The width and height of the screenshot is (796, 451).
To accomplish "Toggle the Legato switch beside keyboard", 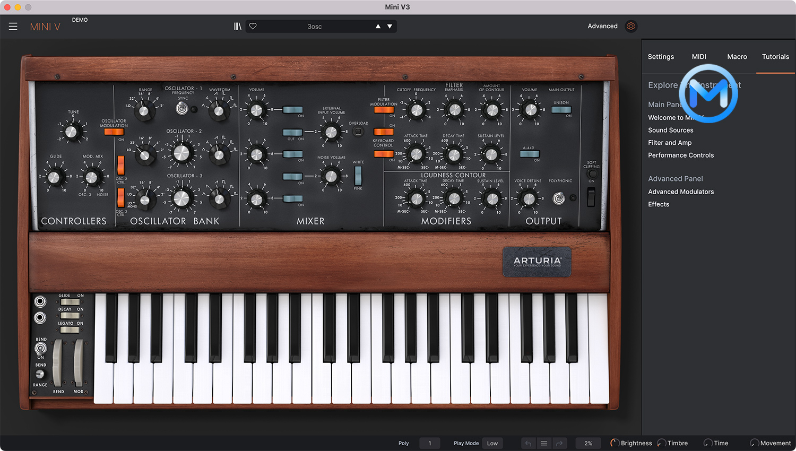I will [x=70, y=329].
